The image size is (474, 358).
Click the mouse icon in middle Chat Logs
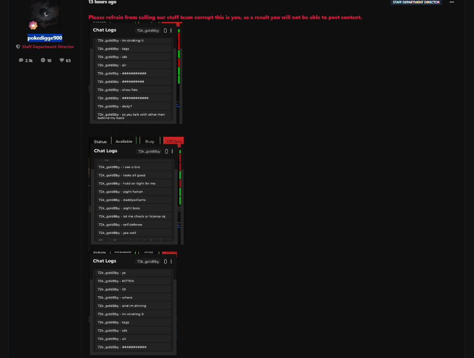166,151
